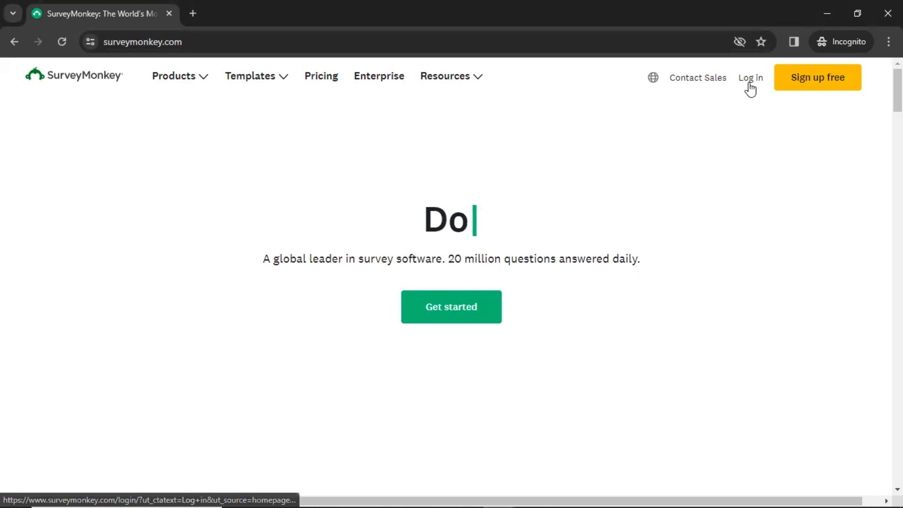
Task: Click the sidebar panel toggle icon
Action: [794, 41]
